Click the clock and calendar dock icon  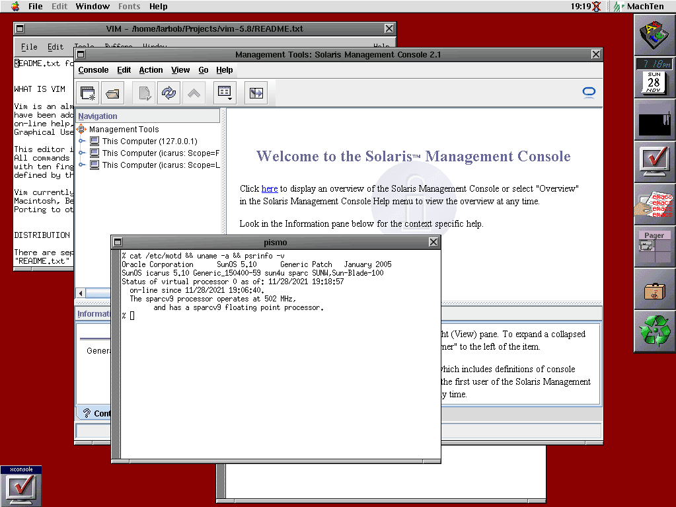(654, 77)
